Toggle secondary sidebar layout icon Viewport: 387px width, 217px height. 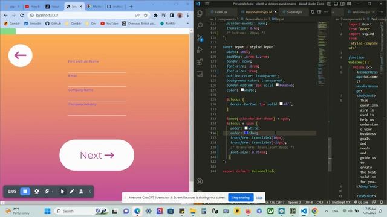coord(343,4)
